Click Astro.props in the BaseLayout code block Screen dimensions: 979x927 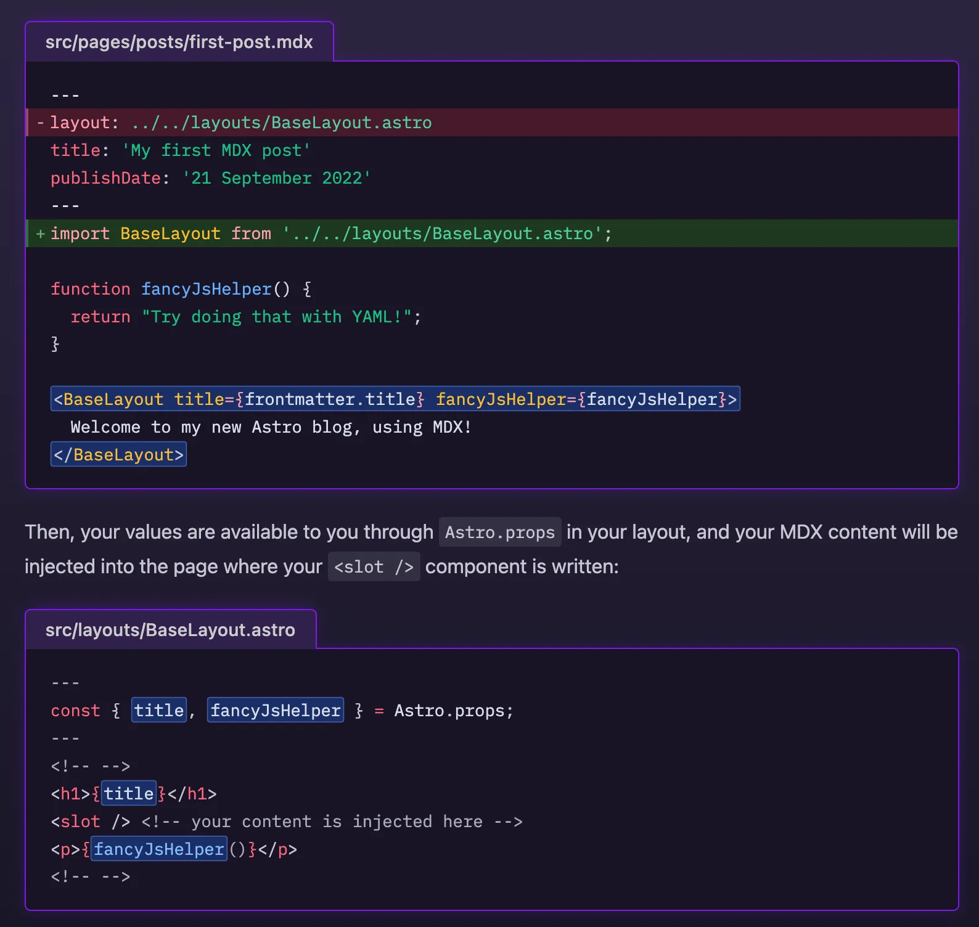[x=452, y=711]
